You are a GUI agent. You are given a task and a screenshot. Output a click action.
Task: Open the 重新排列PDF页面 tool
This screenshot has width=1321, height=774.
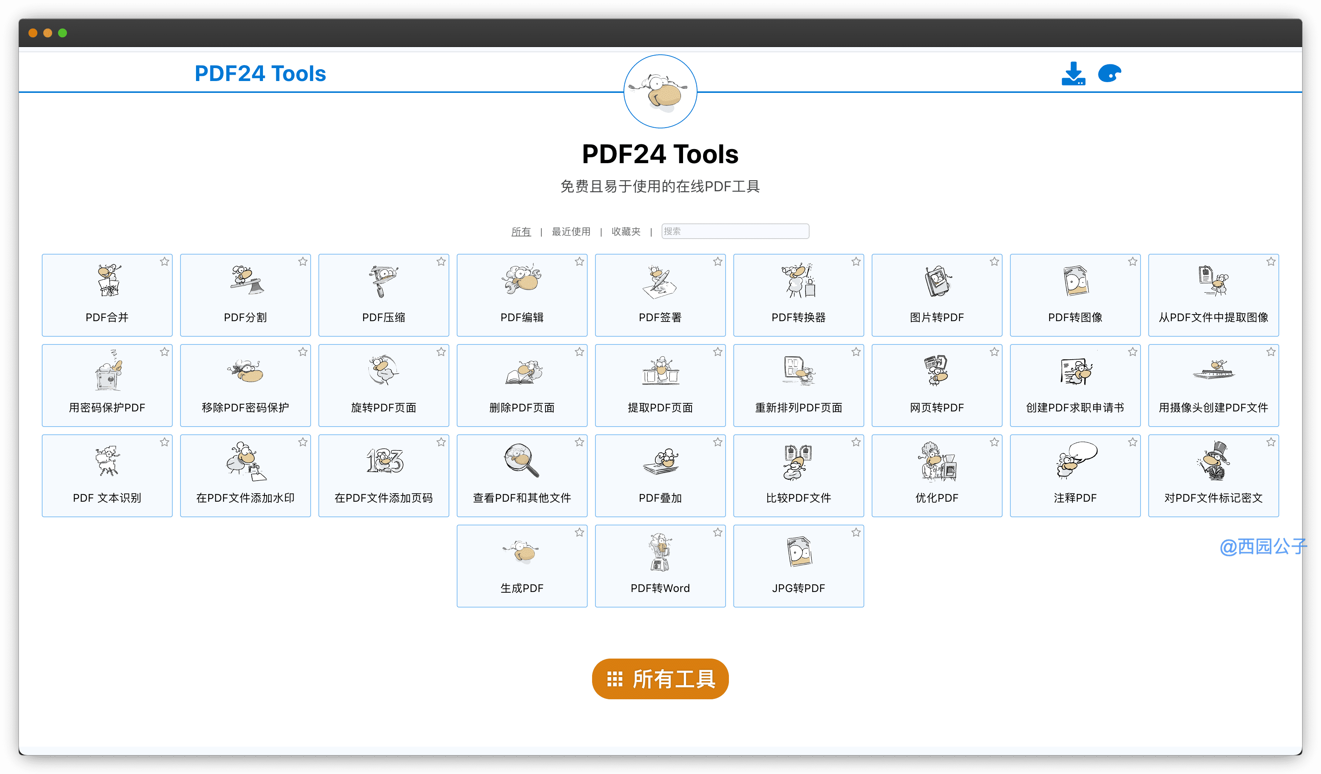tap(799, 386)
